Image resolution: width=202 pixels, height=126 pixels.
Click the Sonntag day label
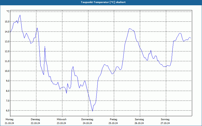pos(165,119)
